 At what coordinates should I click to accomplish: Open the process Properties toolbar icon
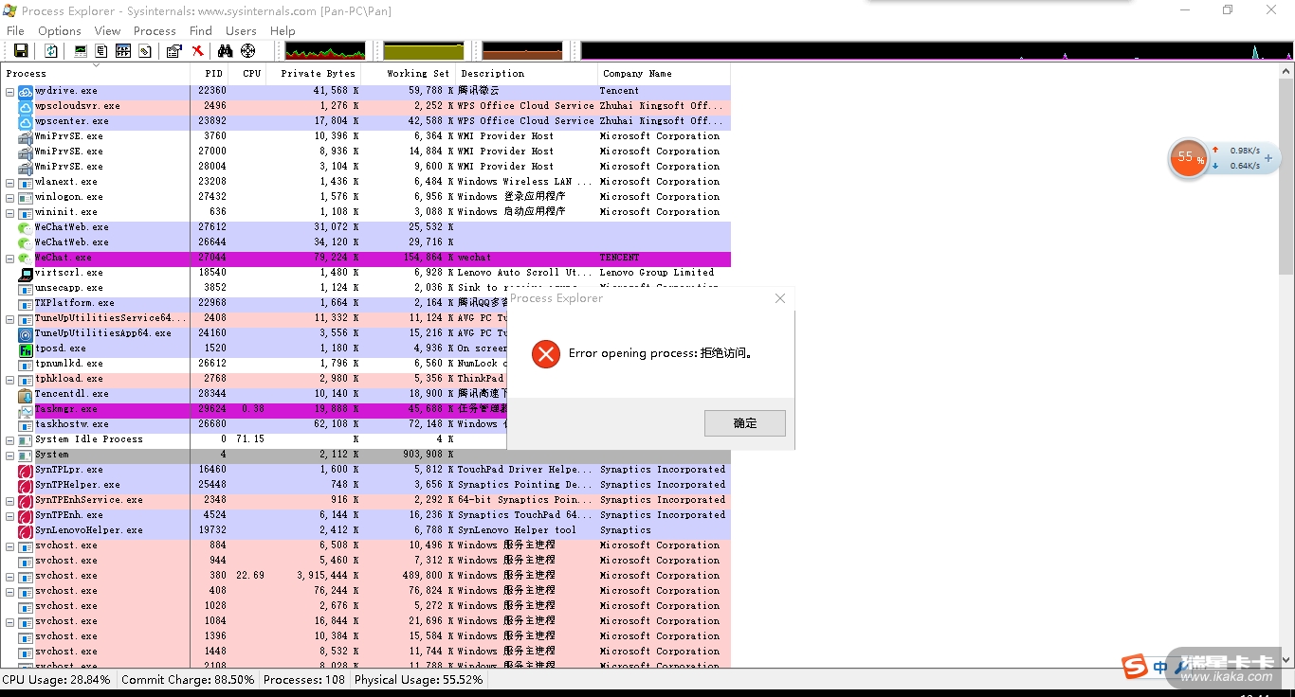click(174, 51)
